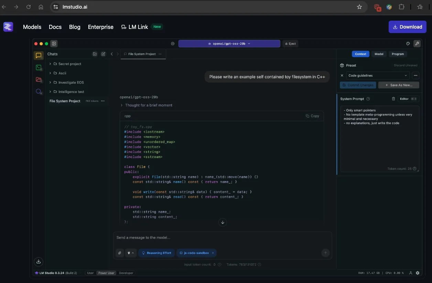
Task: Click the appearance palette icon in the top right
Action: pos(408,44)
